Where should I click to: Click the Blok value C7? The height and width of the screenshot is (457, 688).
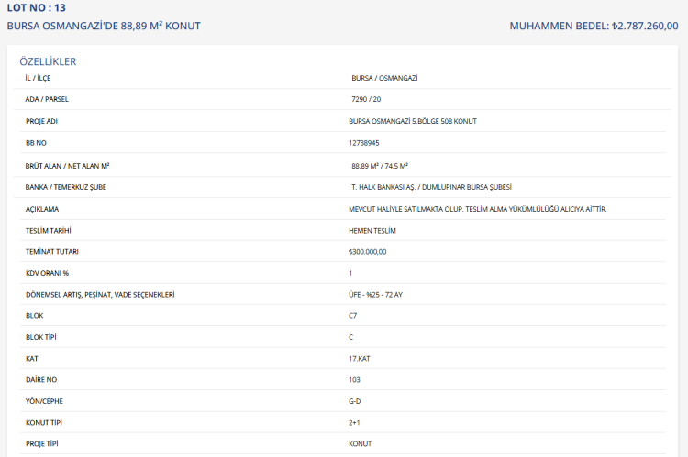[353, 316]
